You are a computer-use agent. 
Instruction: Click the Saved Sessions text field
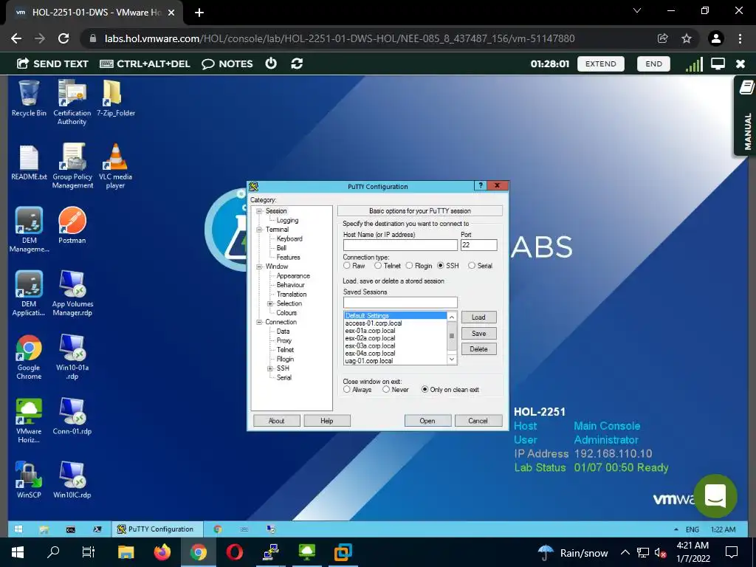tap(400, 302)
